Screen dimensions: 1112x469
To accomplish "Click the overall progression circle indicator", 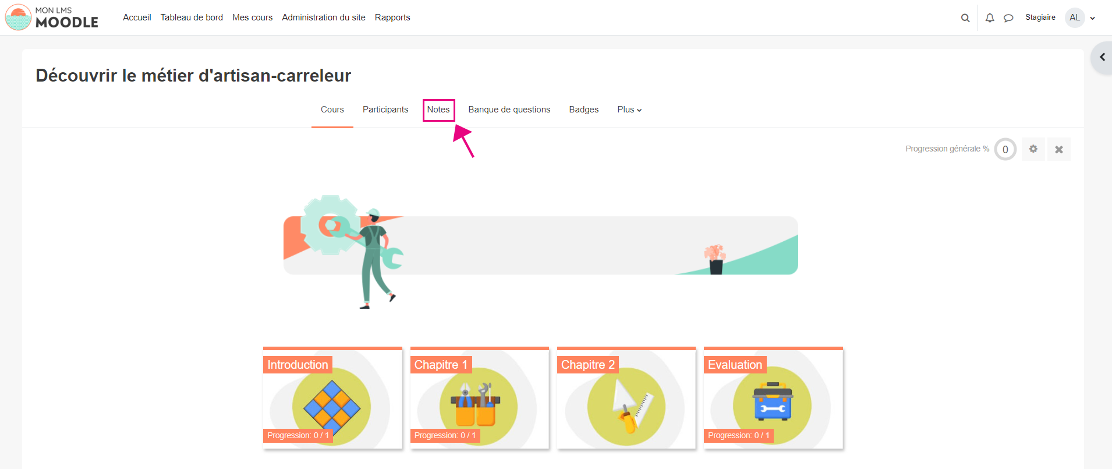I will point(1005,149).
